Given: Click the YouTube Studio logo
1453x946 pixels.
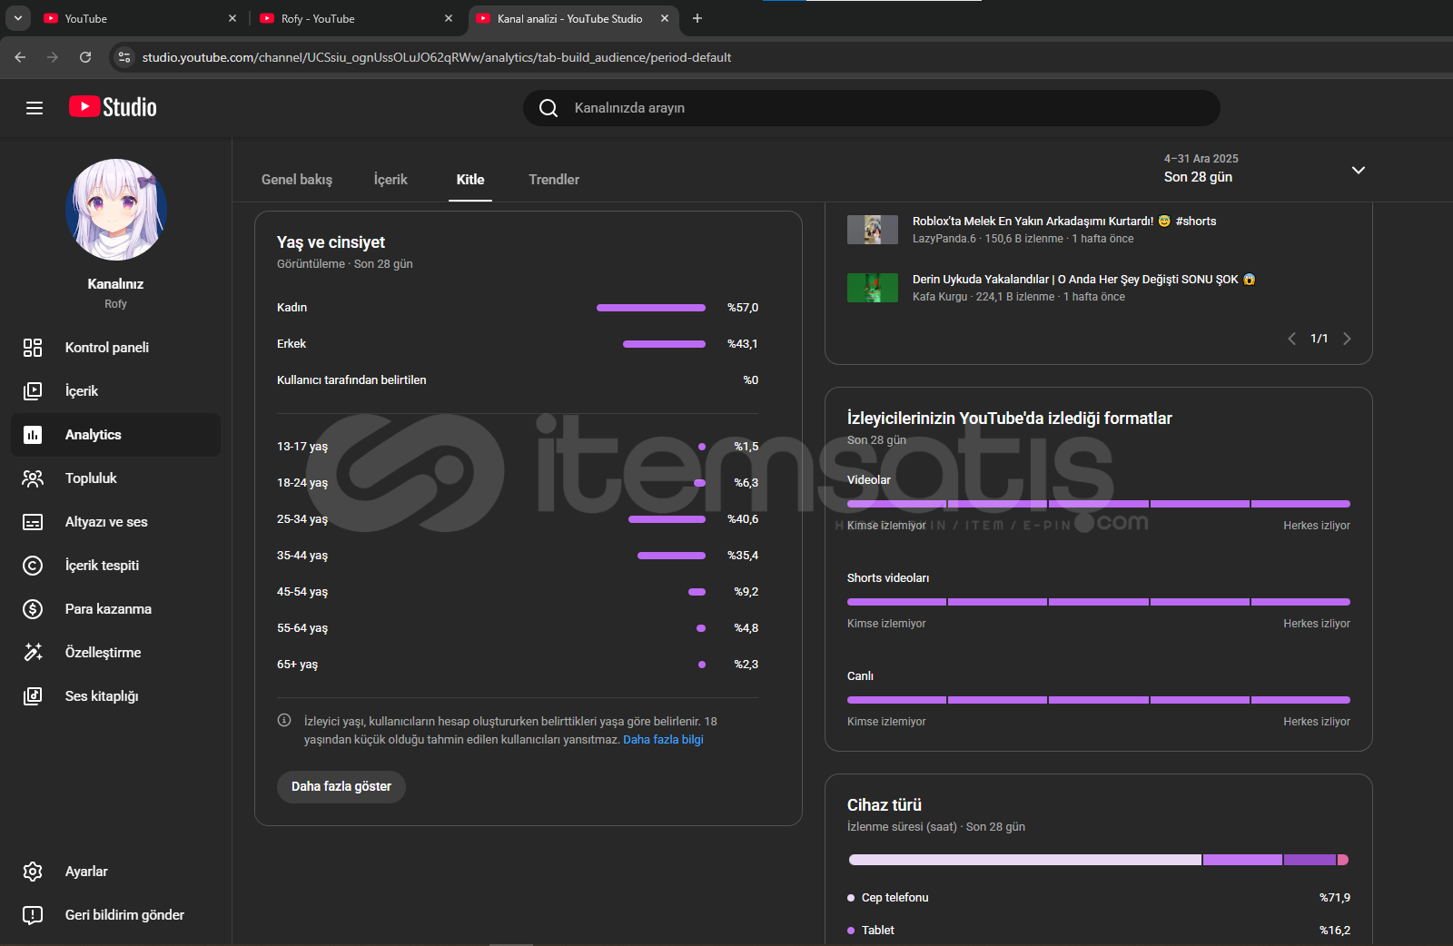Looking at the screenshot, I should [x=113, y=107].
